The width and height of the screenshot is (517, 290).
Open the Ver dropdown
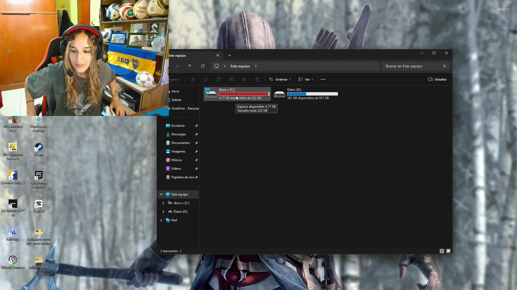pos(306,79)
